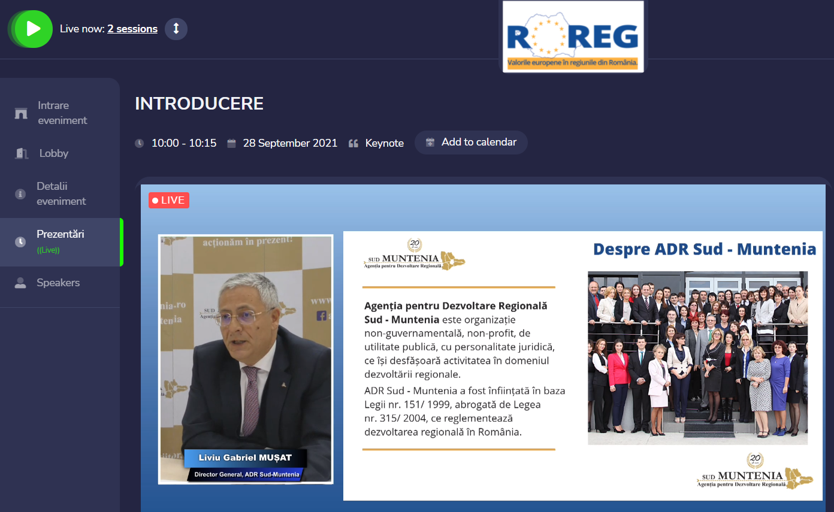The height and width of the screenshot is (512, 834).
Task: Click the calendar-plus icon in Add to calendar
Action: tap(430, 143)
